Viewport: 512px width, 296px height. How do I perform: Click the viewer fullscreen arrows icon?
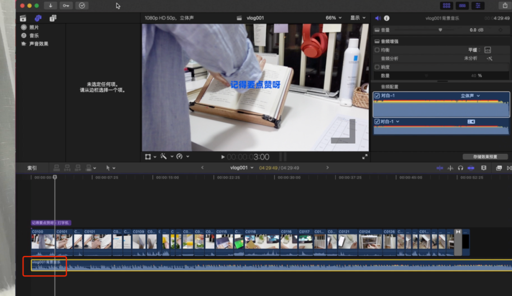coord(365,157)
